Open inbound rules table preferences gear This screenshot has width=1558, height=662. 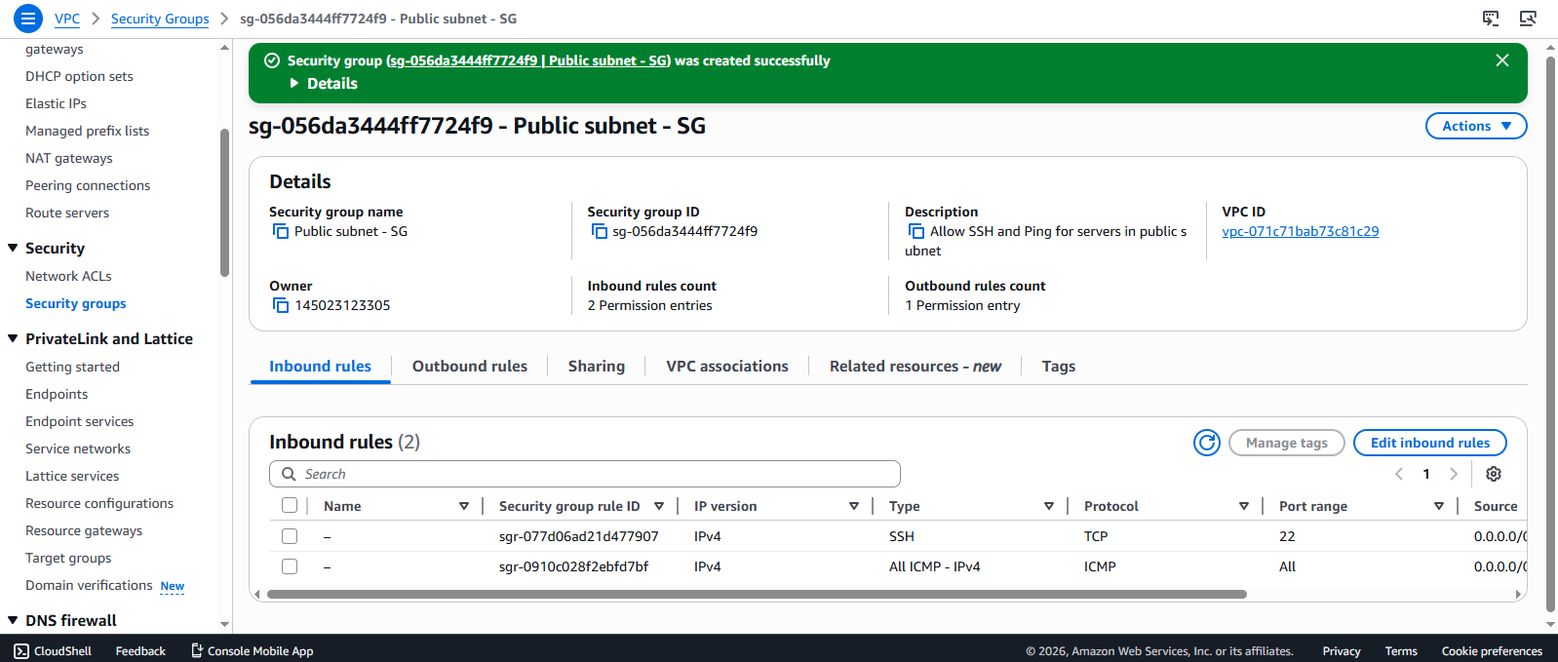1494,474
